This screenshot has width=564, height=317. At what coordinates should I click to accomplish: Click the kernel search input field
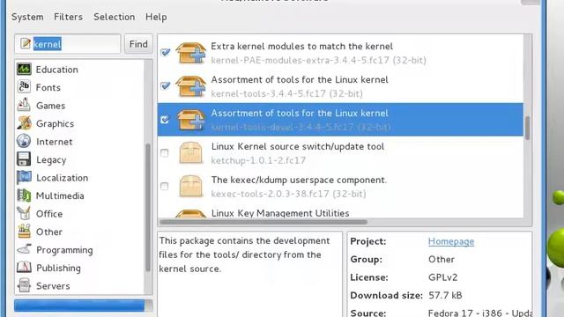click(67, 44)
